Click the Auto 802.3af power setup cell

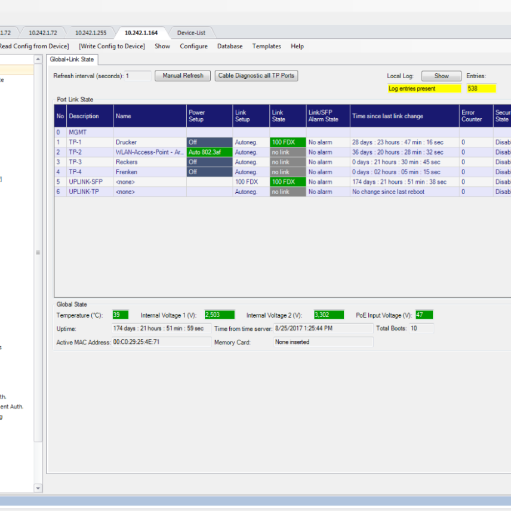coord(210,152)
